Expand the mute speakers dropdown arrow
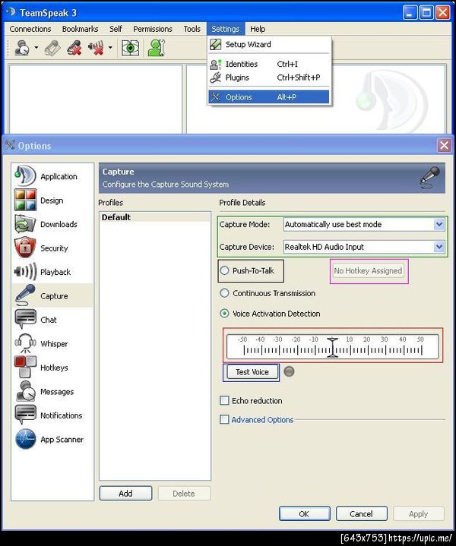The image size is (456, 546). [110, 47]
